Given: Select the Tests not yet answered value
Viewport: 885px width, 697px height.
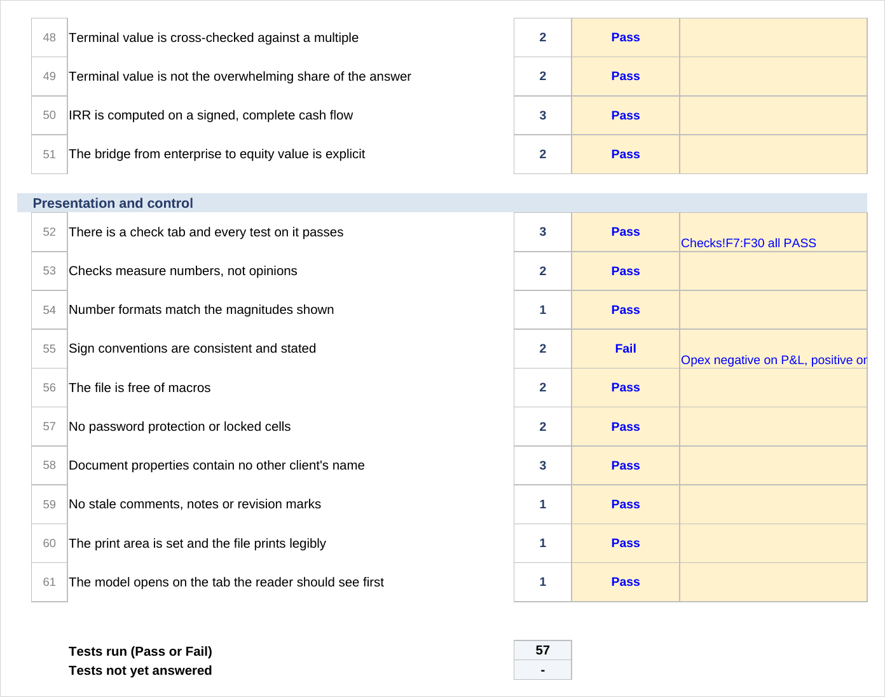Looking at the screenshot, I should pos(543,670).
